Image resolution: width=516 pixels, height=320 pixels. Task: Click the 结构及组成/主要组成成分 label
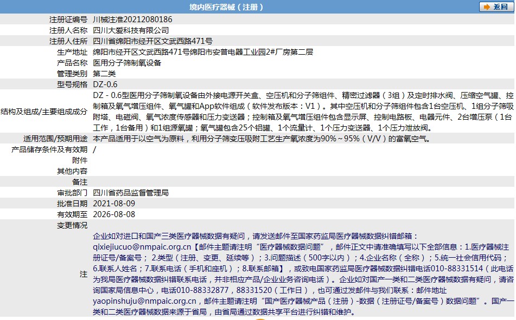[44, 112]
